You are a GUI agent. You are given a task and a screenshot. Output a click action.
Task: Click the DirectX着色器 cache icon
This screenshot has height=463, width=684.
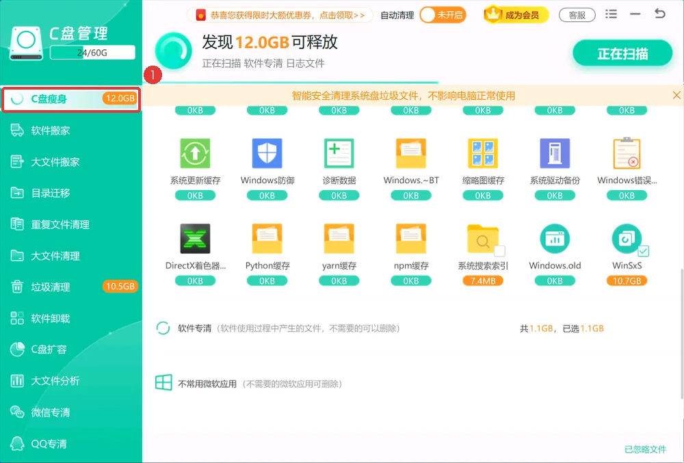coord(195,239)
